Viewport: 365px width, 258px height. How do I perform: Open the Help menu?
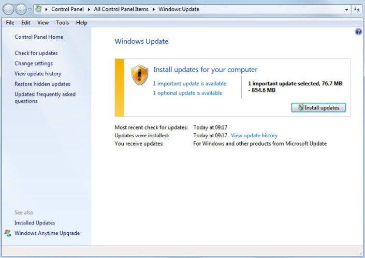point(82,23)
